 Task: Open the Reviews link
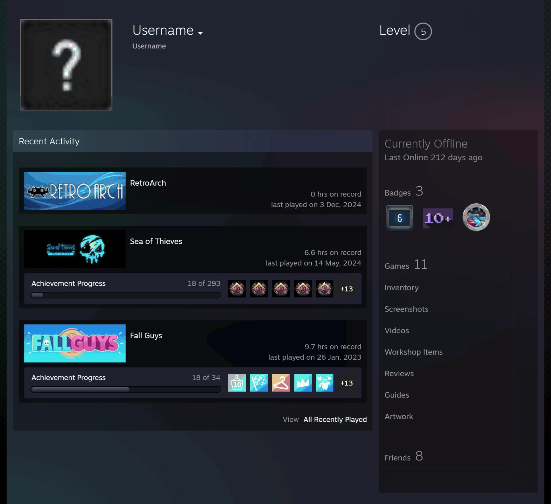399,373
